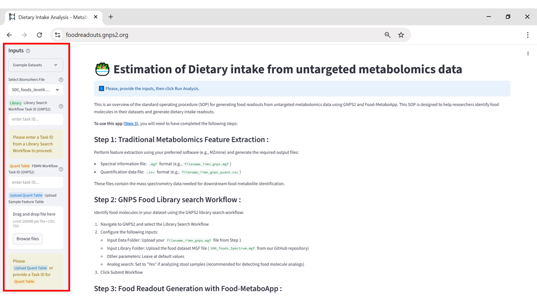Open Chrome's three-dot browser menu
Viewport: 537px width, 302px height.
(528, 35)
